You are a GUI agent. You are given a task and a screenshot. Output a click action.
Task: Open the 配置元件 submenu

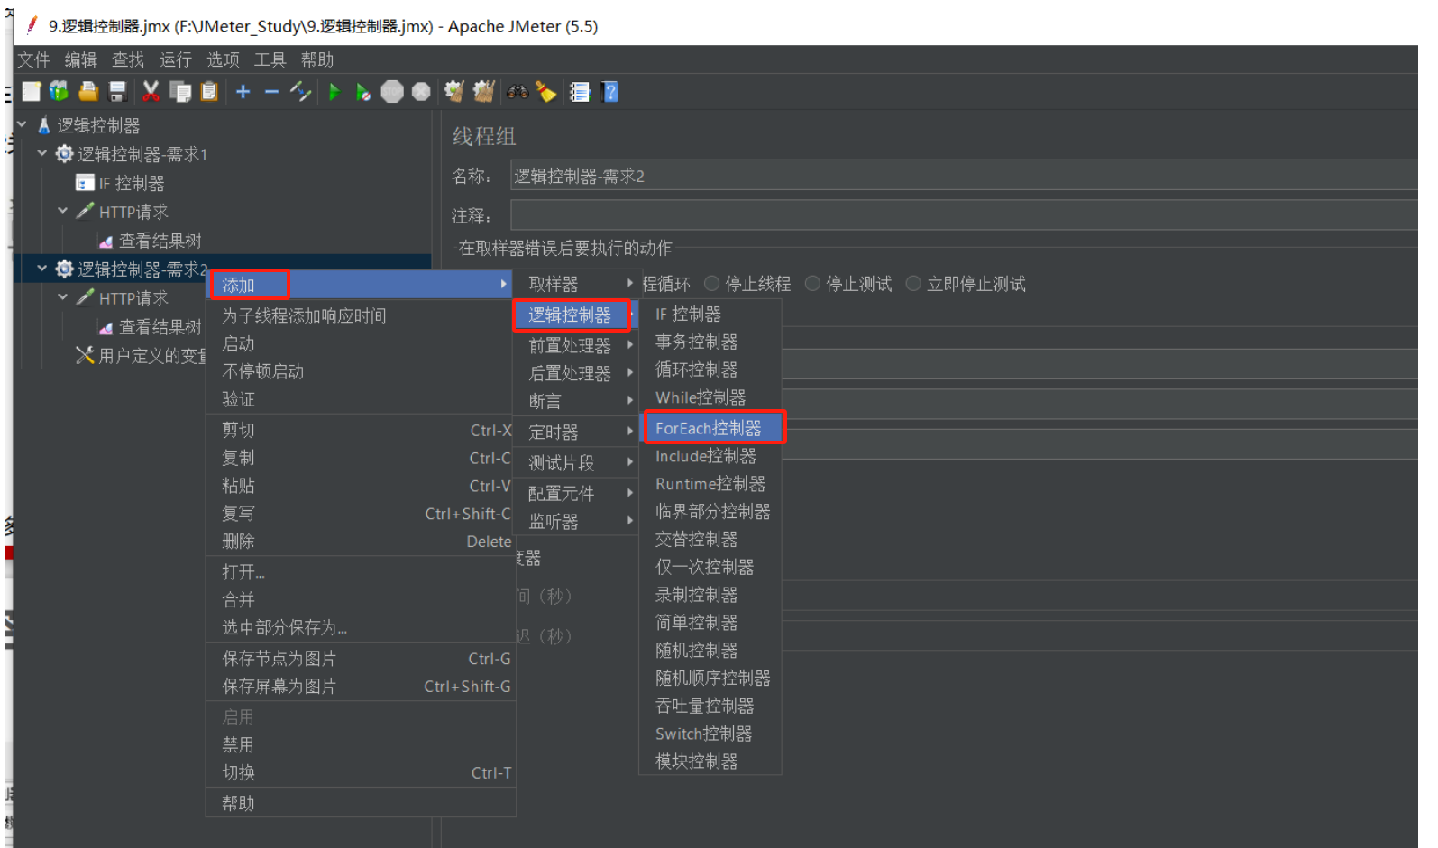click(x=577, y=493)
